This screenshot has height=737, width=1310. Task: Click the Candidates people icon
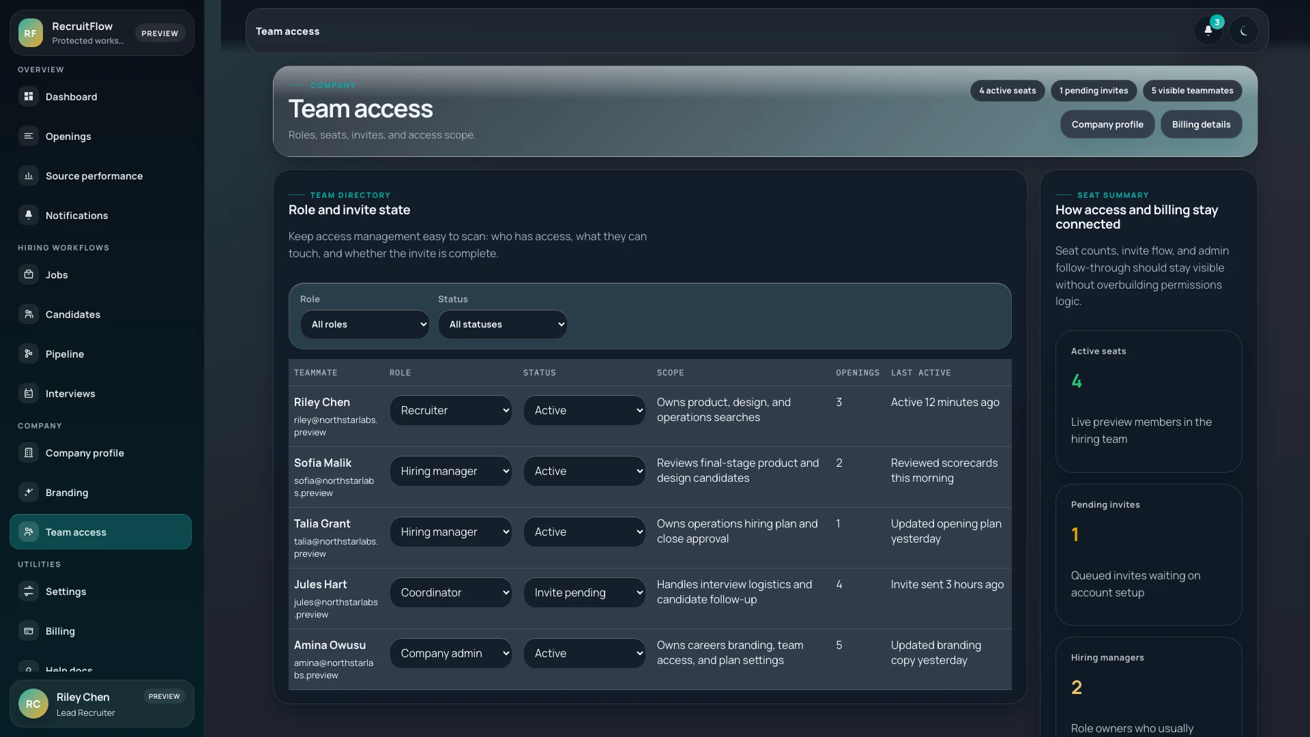click(29, 315)
